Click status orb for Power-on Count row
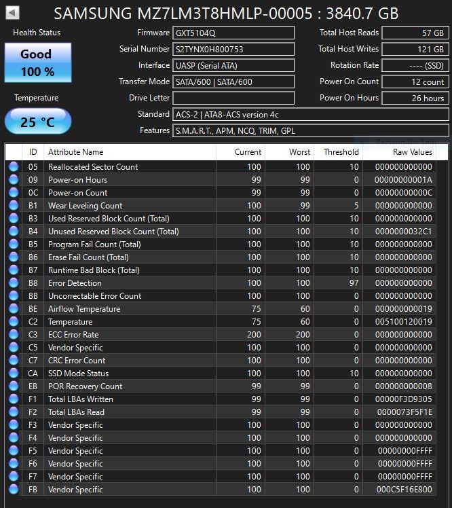 coord(14,192)
